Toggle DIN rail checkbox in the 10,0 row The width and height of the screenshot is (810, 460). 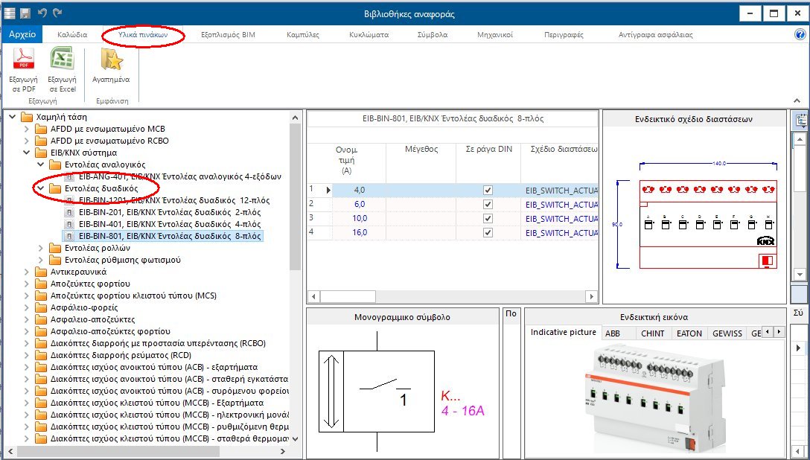click(x=488, y=218)
